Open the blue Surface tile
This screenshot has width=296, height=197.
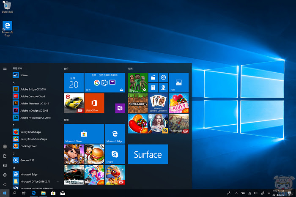(148, 154)
